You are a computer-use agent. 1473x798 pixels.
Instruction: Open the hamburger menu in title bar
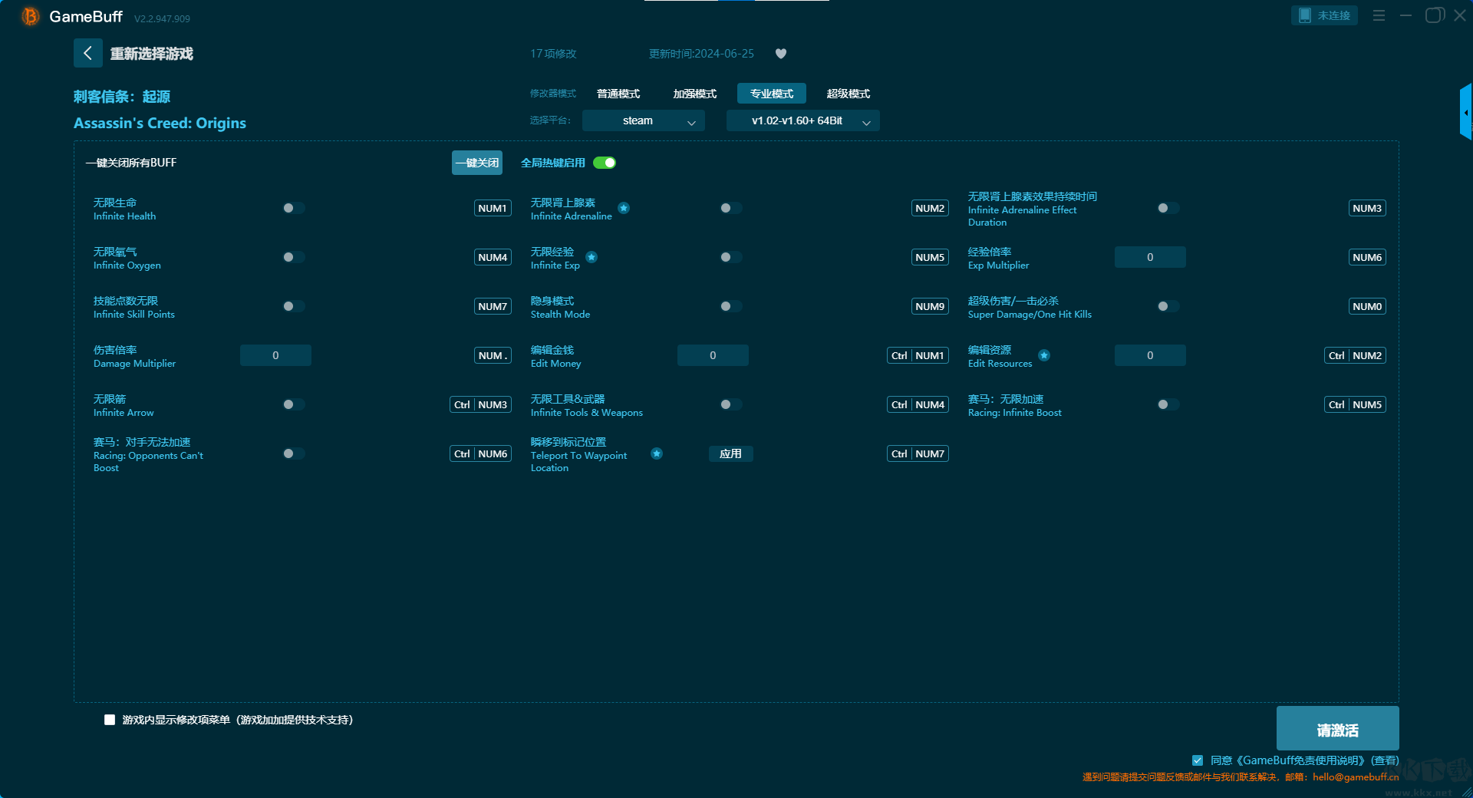(1379, 15)
